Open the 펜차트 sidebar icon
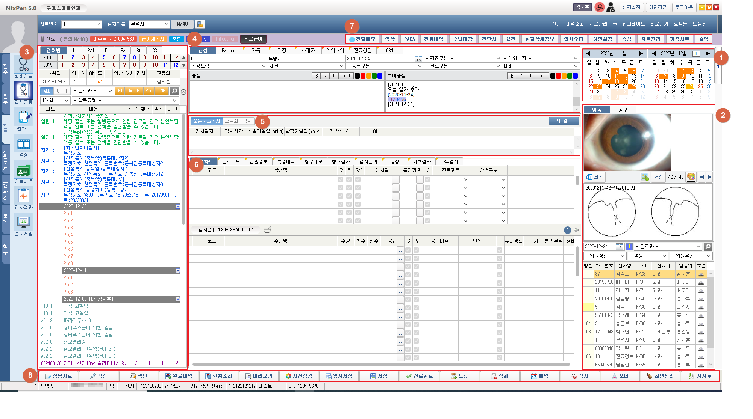Viewport: 753px width, 419px height. point(23,118)
